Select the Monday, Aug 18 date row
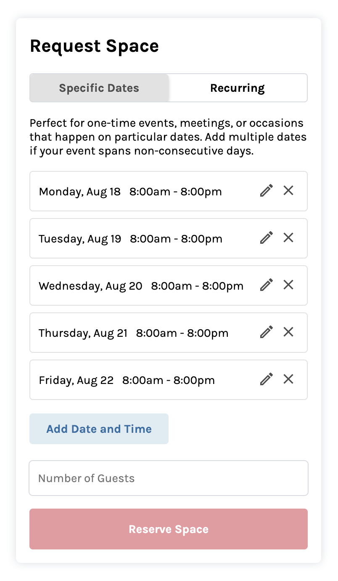Viewport: 338px width, 581px height. pos(130,192)
